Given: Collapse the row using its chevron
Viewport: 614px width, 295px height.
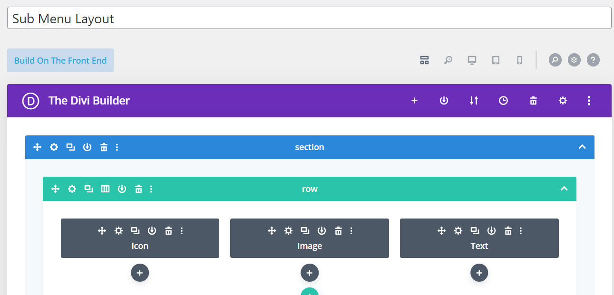Looking at the screenshot, I should tap(564, 189).
